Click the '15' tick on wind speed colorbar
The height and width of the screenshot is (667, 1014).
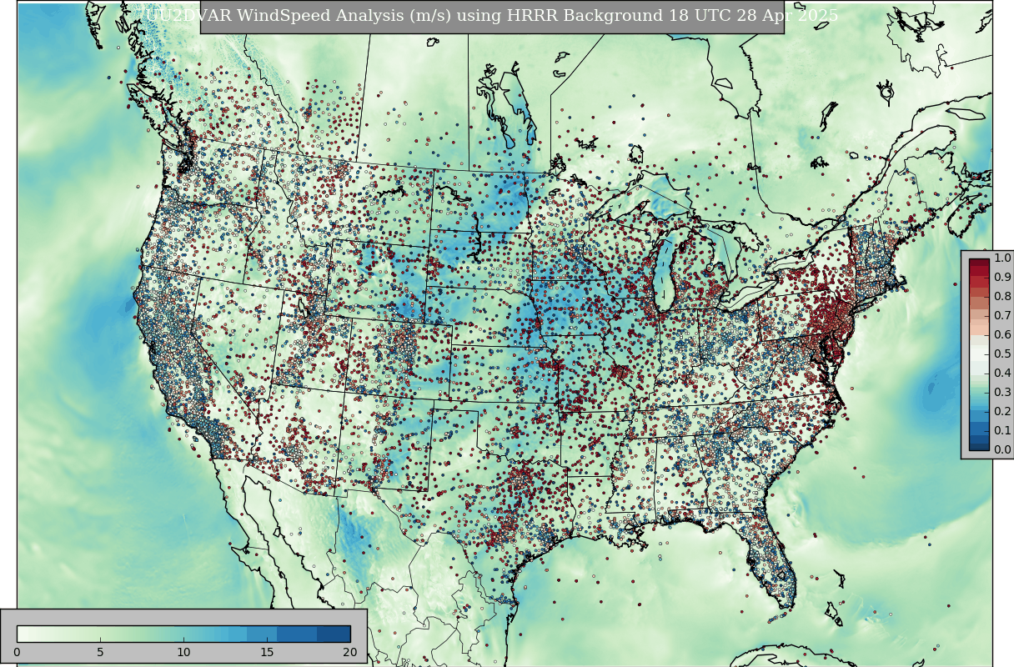click(267, 652)
